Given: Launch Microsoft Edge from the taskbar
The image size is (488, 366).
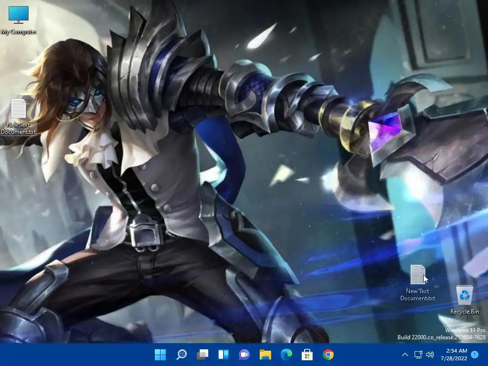Looking at the screenshot, I should [x=286, y=355].
